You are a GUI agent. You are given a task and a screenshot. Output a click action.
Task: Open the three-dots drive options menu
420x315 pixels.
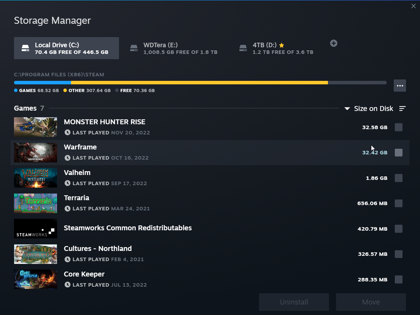coord(400,86)
